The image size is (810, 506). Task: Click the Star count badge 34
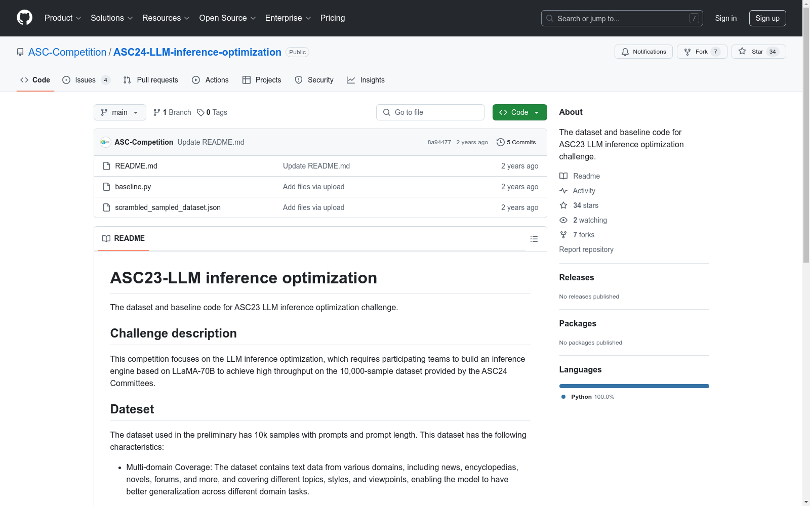pos(773,52)
